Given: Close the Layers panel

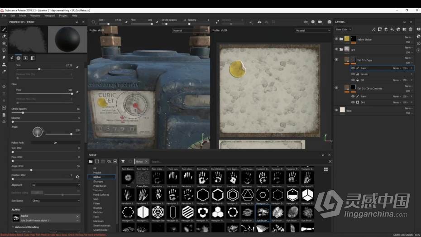Looking at the screenshot, I should point(411,22).
